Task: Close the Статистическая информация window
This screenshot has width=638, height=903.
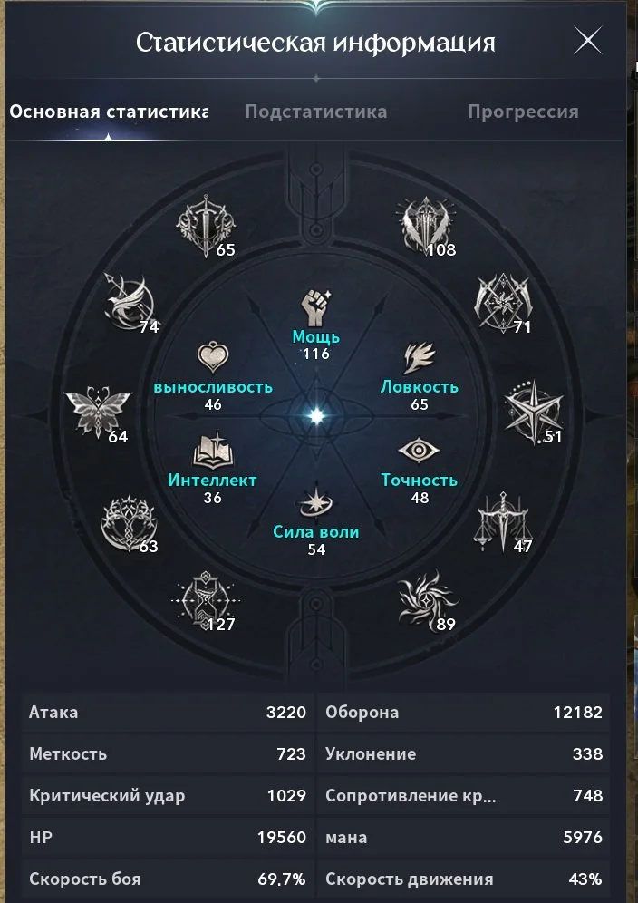Action: (588, 41)
